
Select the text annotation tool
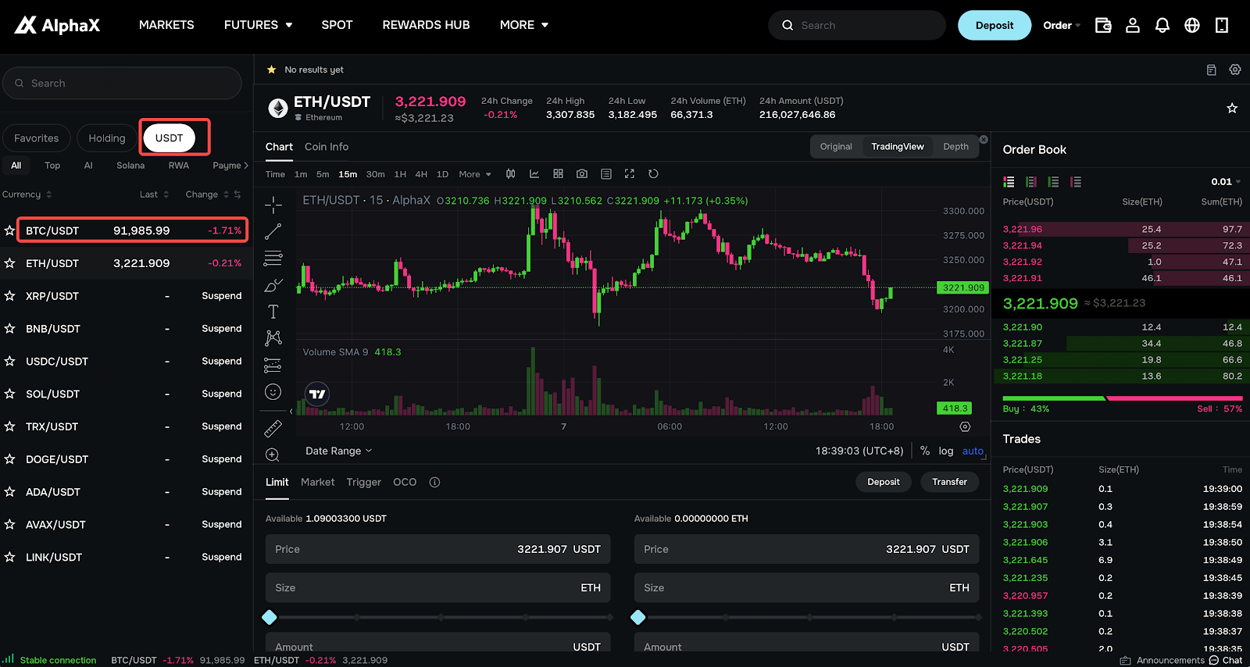click(x=273, y=312)
